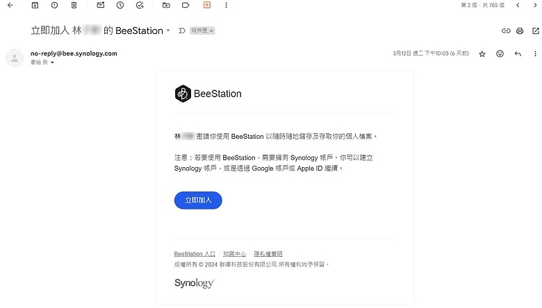
Task: Report this email as spam
Action: 54,5
